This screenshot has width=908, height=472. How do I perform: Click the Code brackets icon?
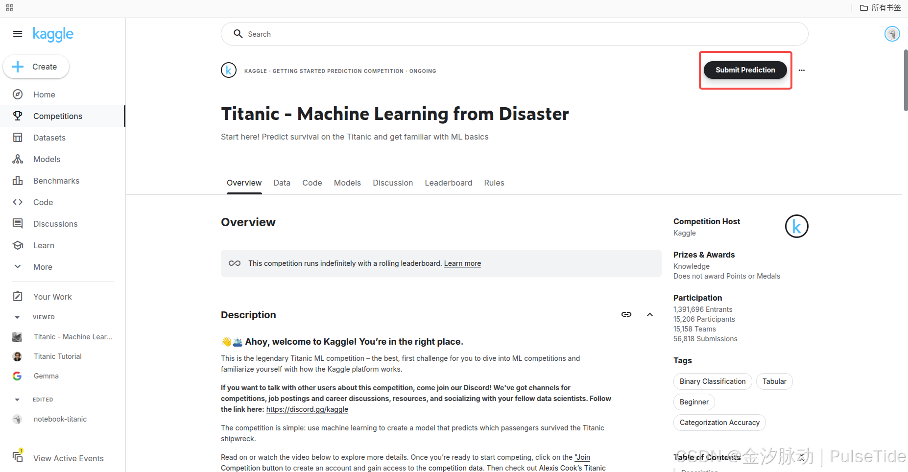tap(18, 202)
